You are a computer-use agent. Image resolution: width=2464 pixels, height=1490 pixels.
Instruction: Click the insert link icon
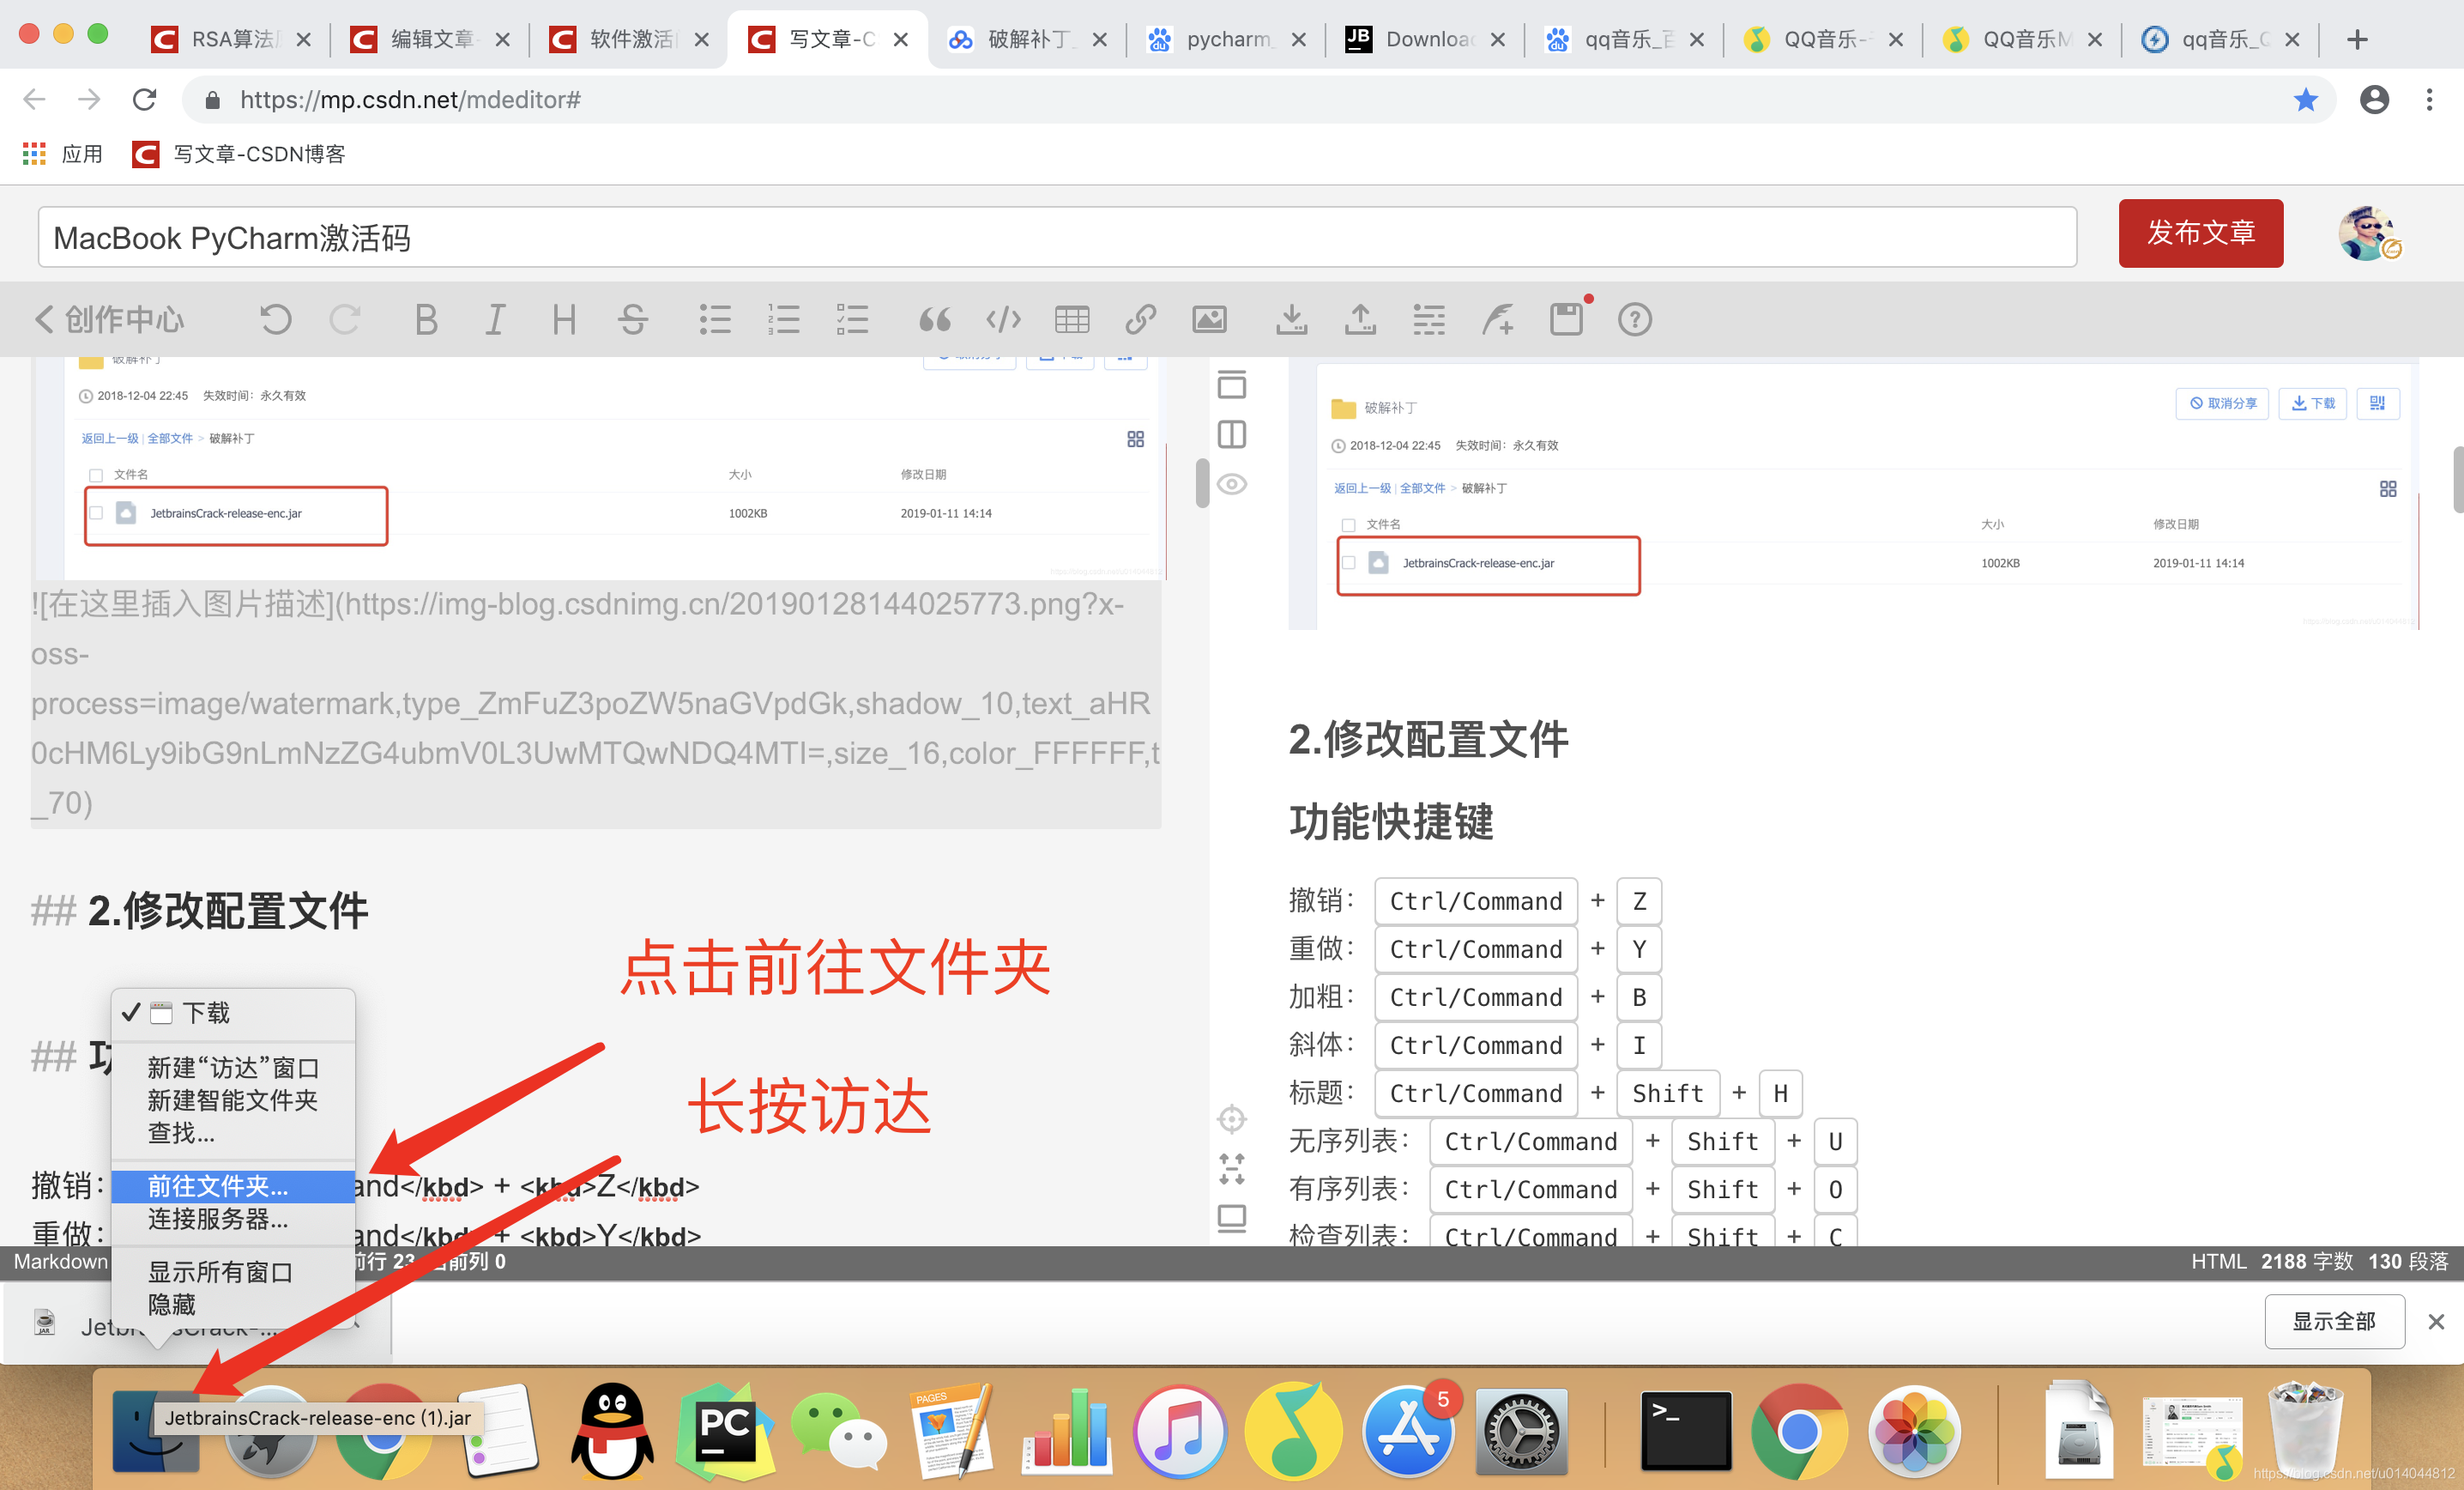1140,320
